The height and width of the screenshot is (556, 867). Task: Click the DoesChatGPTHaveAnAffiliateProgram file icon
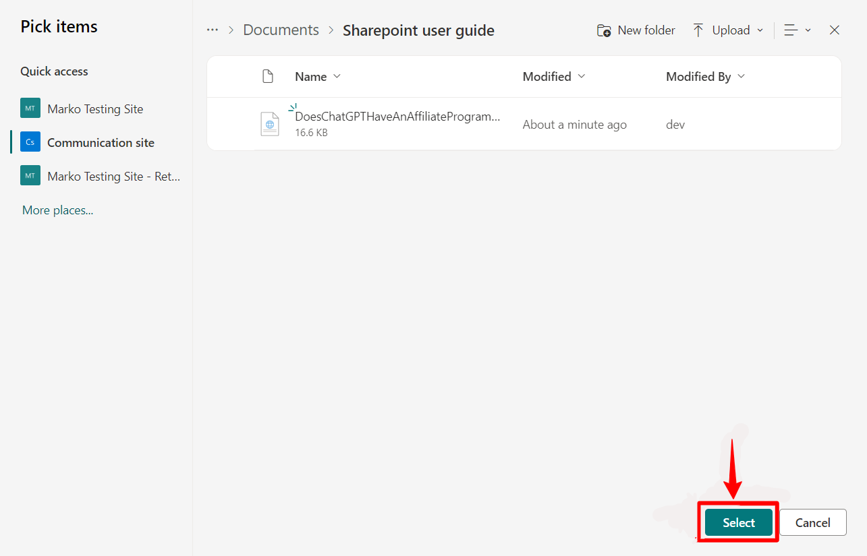270,125
